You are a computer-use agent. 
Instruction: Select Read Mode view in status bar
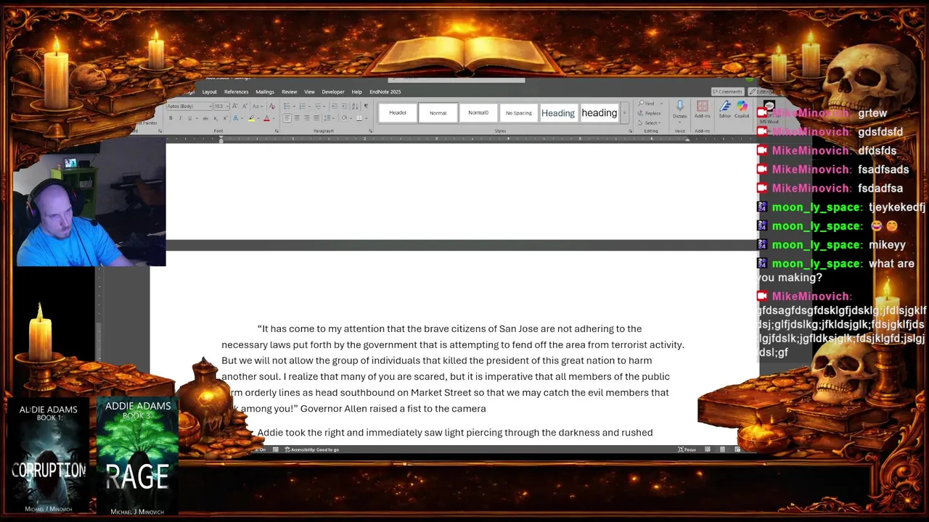pos(708,449)
